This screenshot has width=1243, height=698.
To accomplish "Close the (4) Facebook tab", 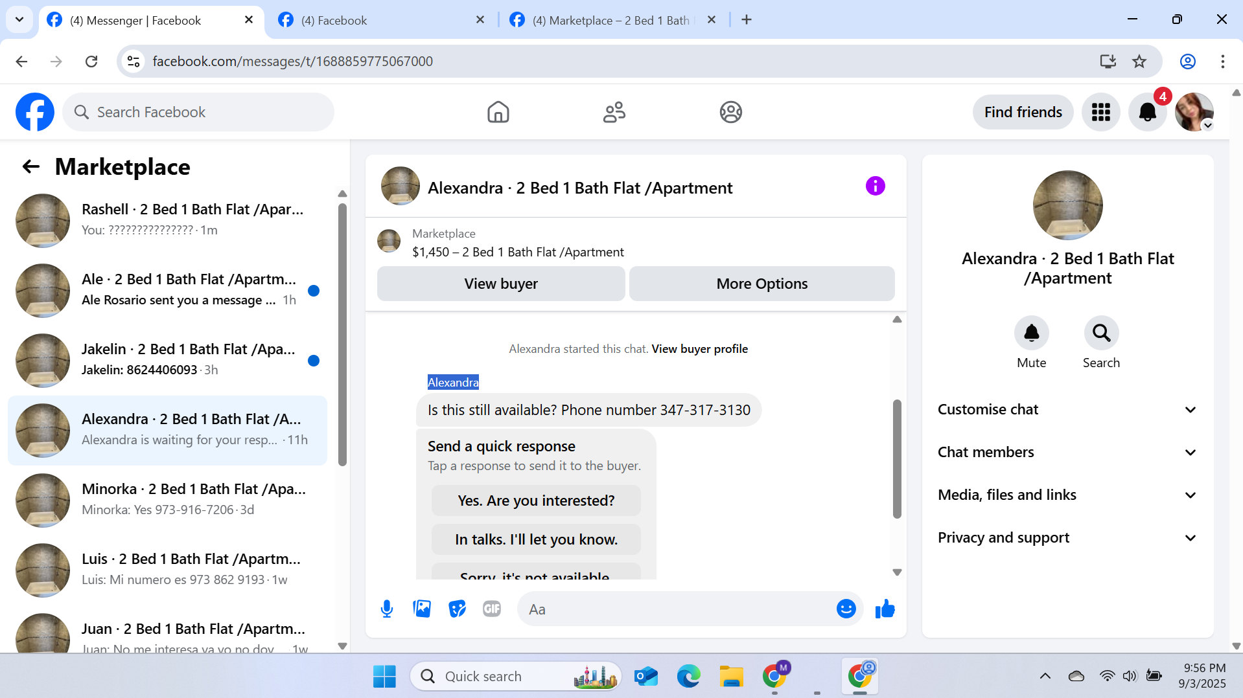I will 480,20.
